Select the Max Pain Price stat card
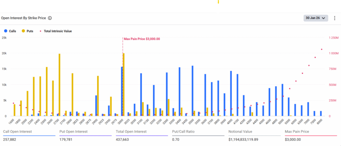This screenshot has height=146, width=341. (311, 135)
